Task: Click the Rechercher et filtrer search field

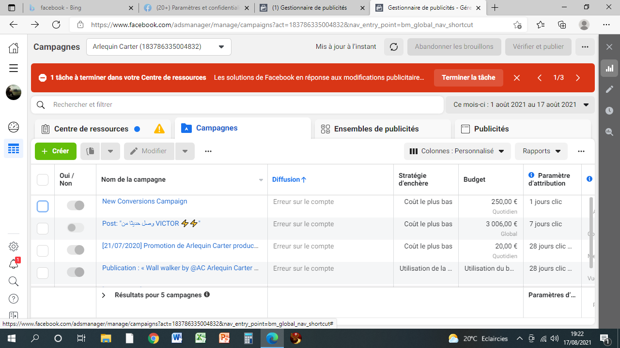Action: pyautogui.click(x=237, y=105)
